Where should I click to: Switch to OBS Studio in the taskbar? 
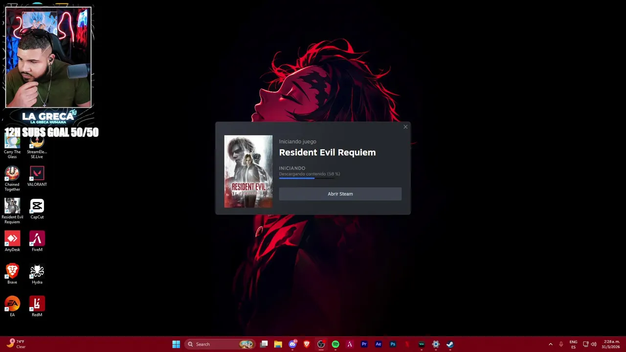pos(321,344)
